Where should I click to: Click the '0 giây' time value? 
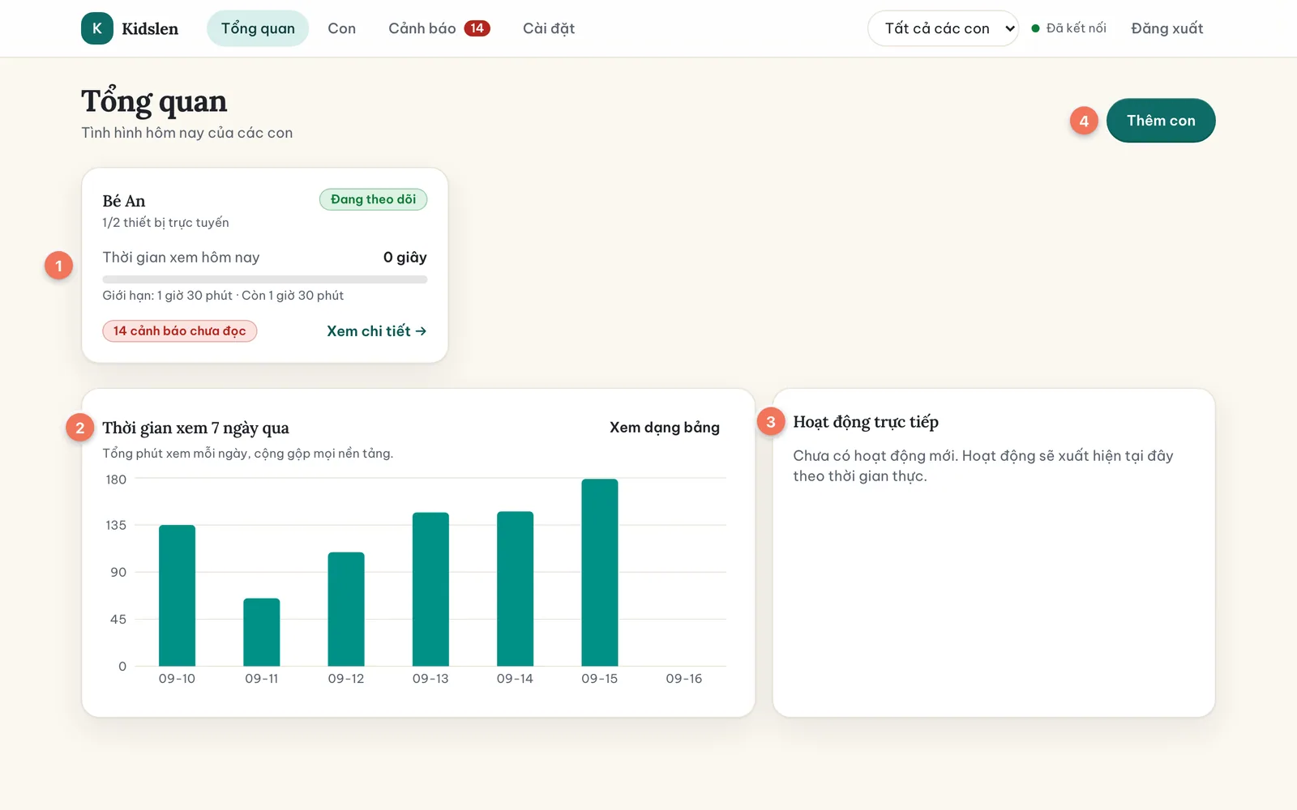click(x=405, y=257)
